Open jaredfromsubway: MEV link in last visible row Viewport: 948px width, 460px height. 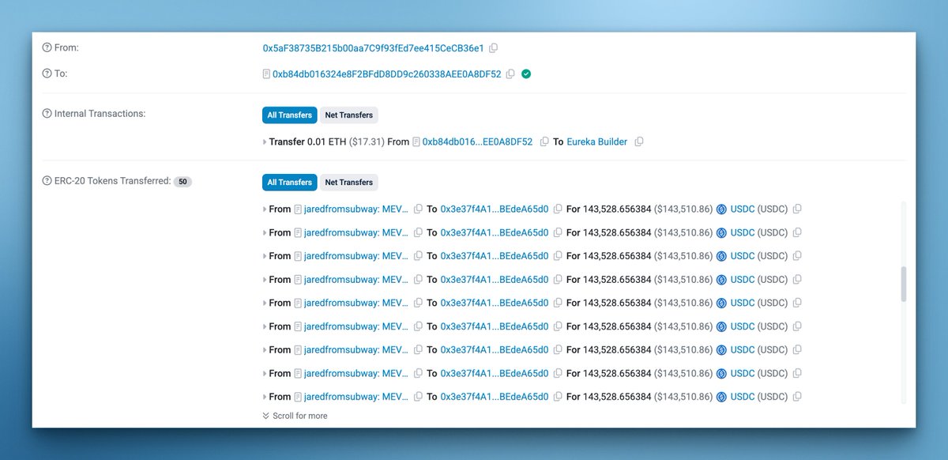click(x=356, y=397)
